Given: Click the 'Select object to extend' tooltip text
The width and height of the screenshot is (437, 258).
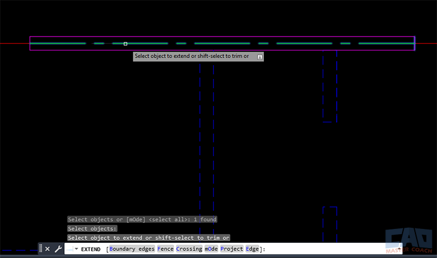Looking at the screenshot, I should pyautogui.click(x=192, y=56).
